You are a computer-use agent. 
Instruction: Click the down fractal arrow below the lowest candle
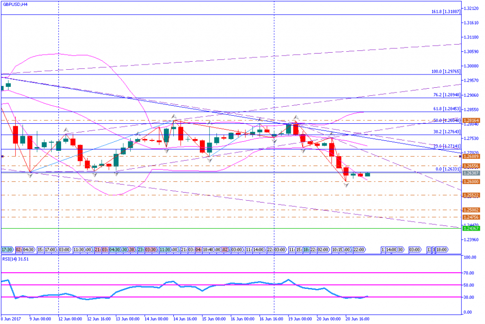347,185
